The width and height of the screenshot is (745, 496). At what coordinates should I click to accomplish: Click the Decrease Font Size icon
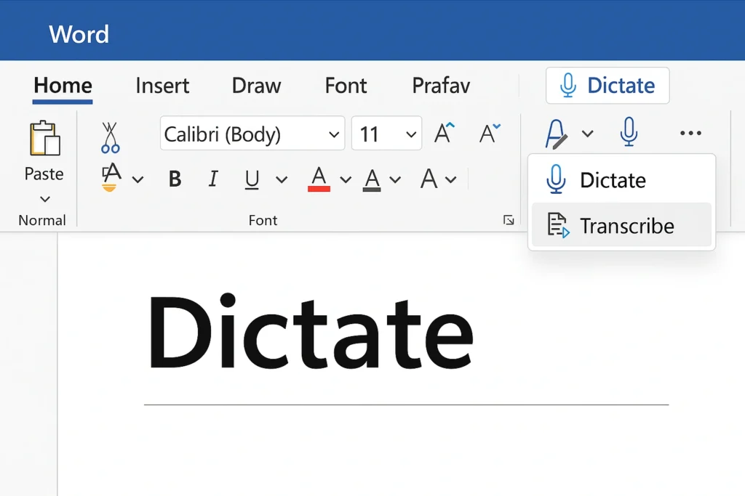pyautogui.click(x=490, y=134)
